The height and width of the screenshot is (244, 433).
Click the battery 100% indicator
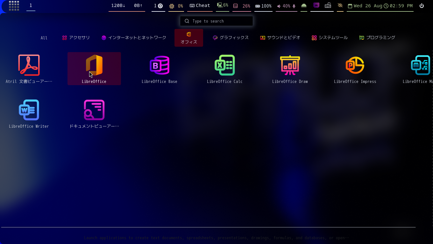click(x=263, y=6)
